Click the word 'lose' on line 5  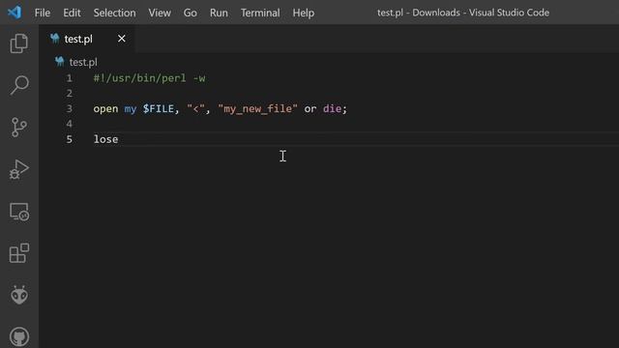[x=105, y=139]
